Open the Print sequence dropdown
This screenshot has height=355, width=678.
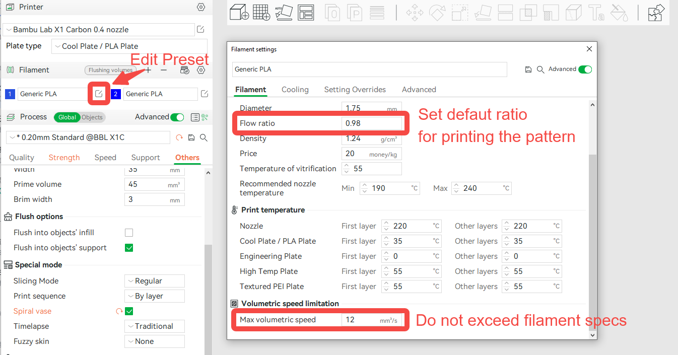click(x=155, y=296)
